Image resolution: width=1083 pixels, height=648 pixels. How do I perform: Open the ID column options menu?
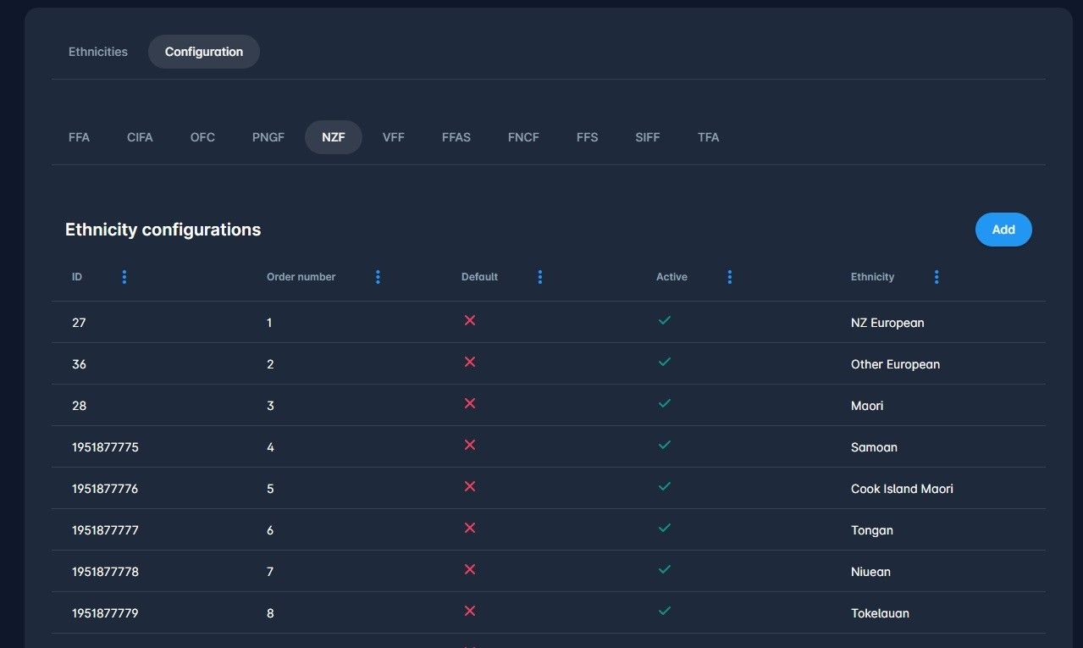coord(124,277)
